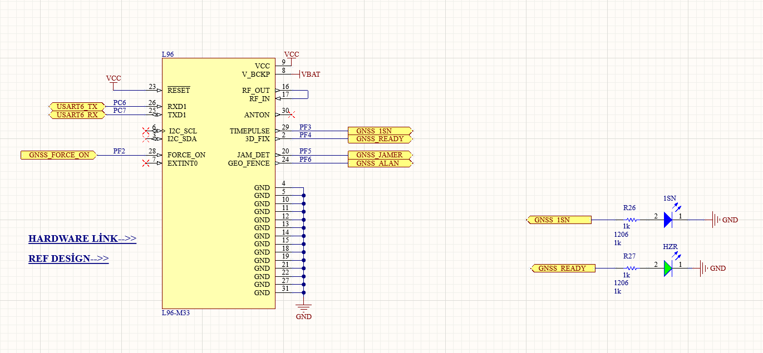The image size is (763, 353).
Task: Click the PF3 net label
Action: pos(306,127)
